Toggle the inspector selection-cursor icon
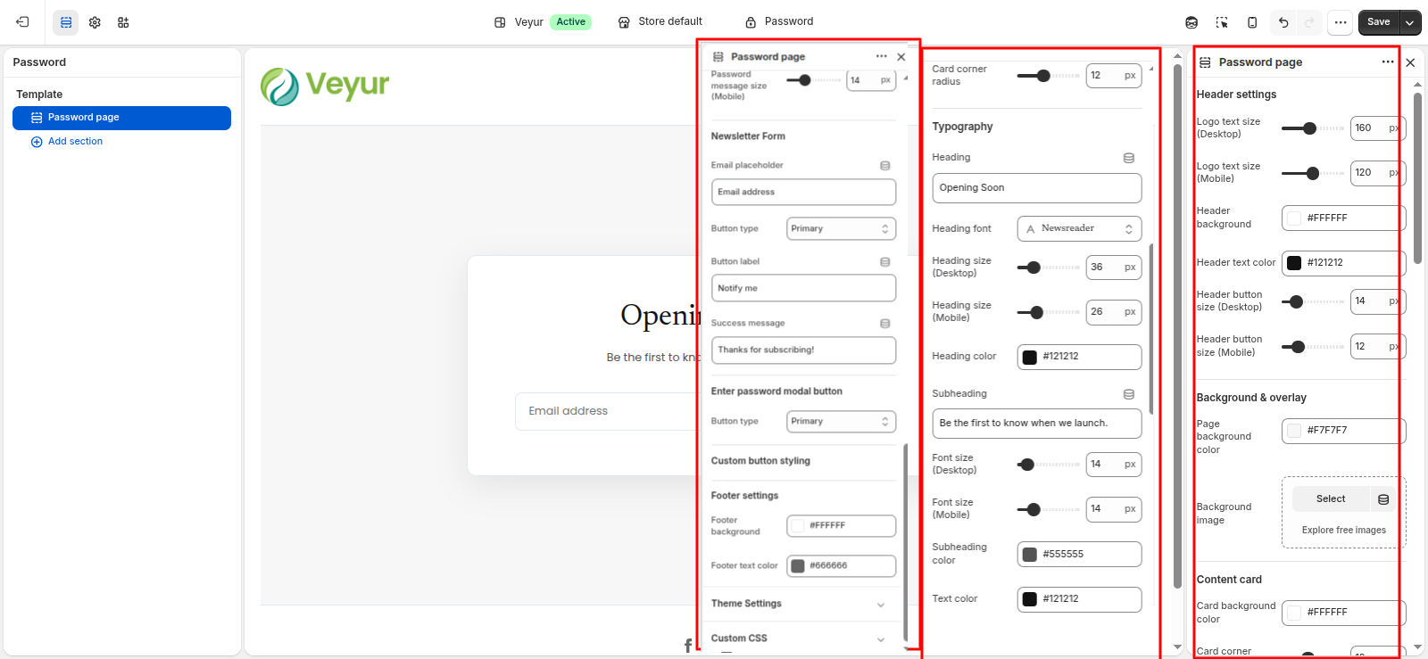The height and width of the screenshot is (659, 1428). (x=1222, y=22)
